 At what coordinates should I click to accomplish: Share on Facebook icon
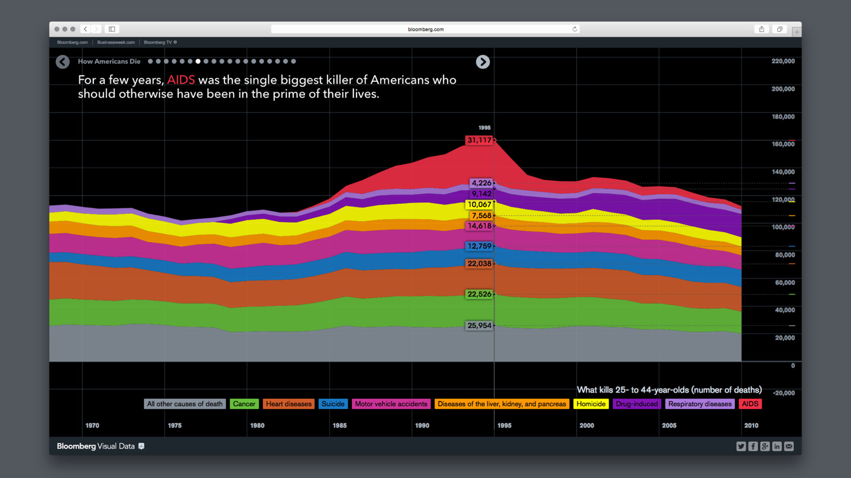pos(753,446)
